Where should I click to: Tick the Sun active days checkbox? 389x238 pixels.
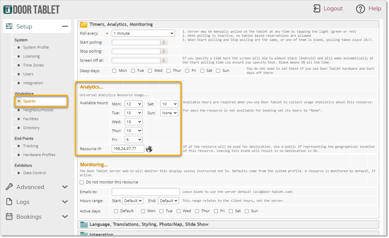point(247,211)
